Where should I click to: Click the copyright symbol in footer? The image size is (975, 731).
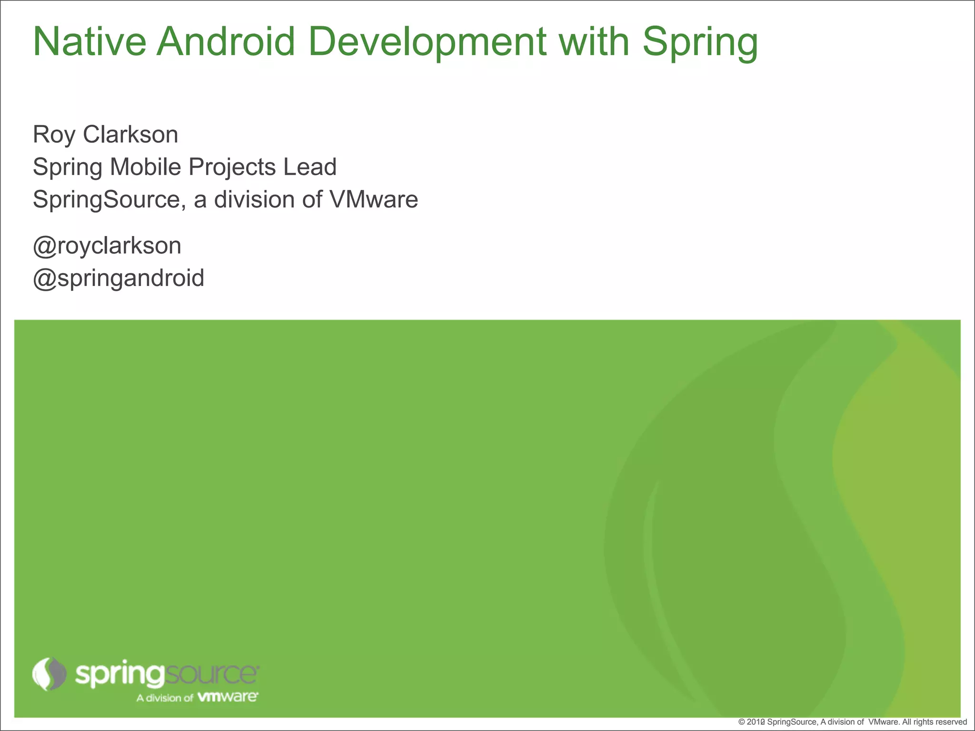click(x=741, y=722)
